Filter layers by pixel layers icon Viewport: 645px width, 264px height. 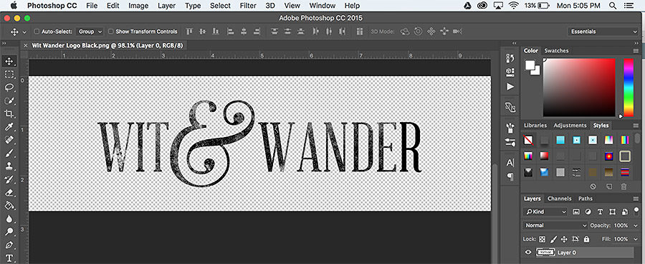[x=576, y=212]
